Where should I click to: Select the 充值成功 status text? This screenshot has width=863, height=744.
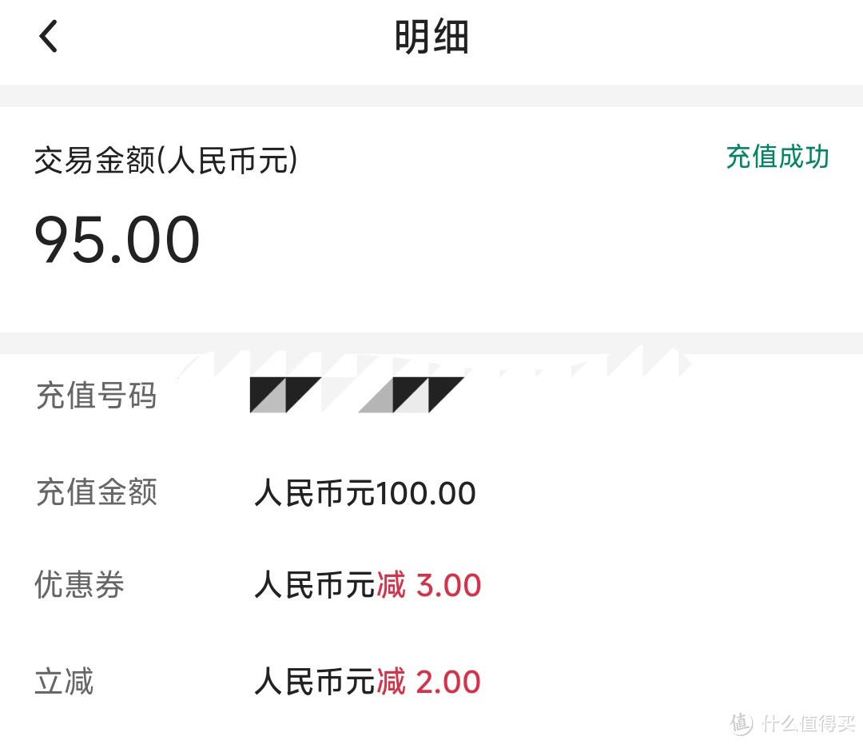tap(777, 157)
